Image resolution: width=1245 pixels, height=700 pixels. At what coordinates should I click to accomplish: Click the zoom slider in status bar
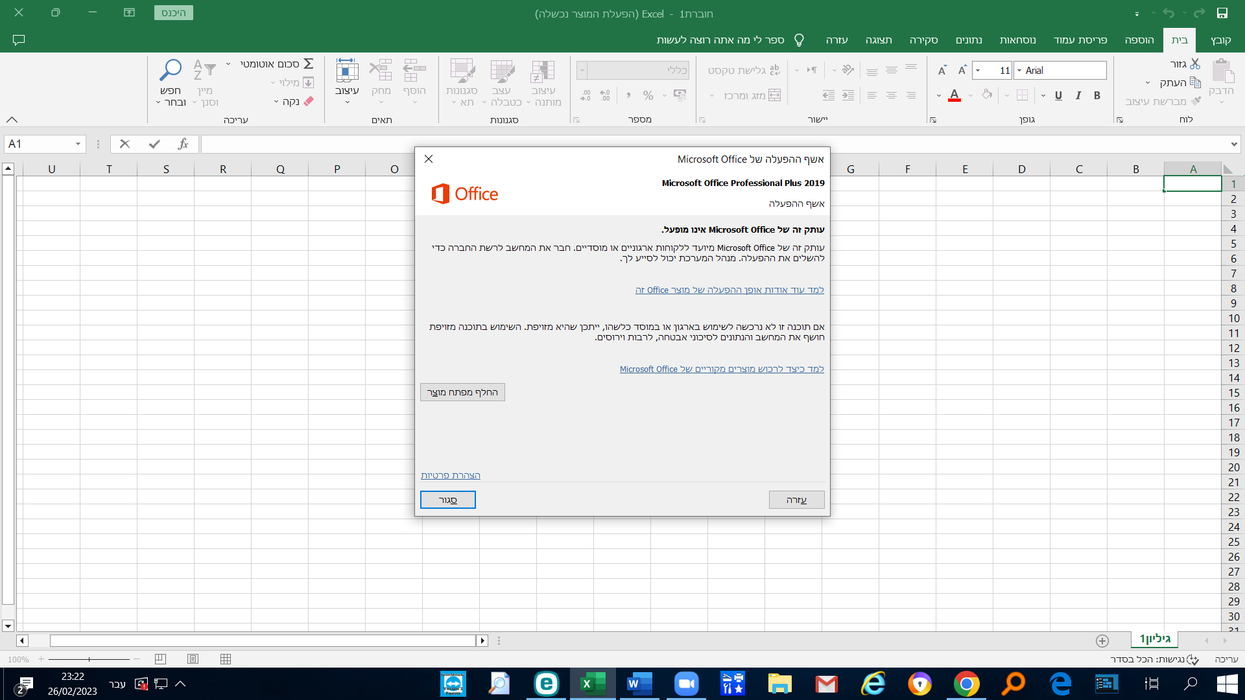[x=89, y=659]
